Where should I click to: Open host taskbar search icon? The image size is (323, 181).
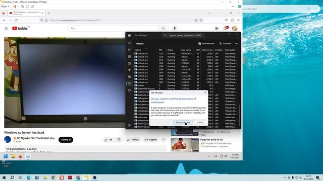click(12, 177)
